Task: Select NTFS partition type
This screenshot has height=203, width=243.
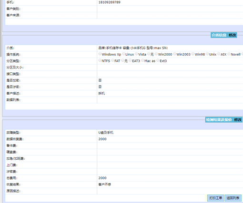Action: coord(100,60)
